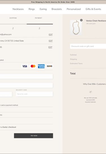Open the Necklaces menu
Screen dimensions: 106x154
coord(18,9)
